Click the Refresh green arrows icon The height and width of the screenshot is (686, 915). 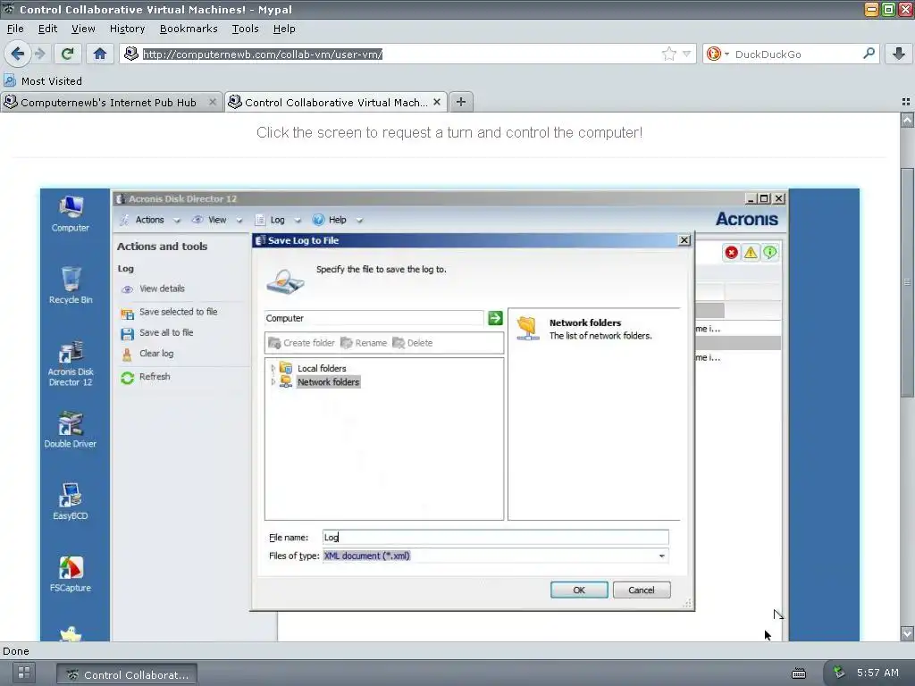127,378
